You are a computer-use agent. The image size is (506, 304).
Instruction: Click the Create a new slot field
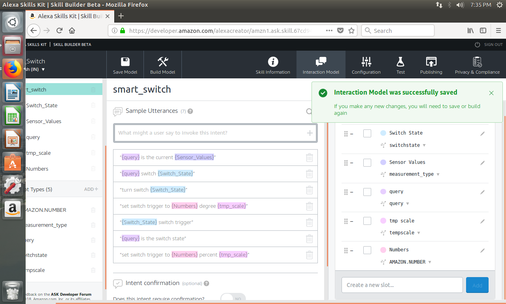pos(402,285)
